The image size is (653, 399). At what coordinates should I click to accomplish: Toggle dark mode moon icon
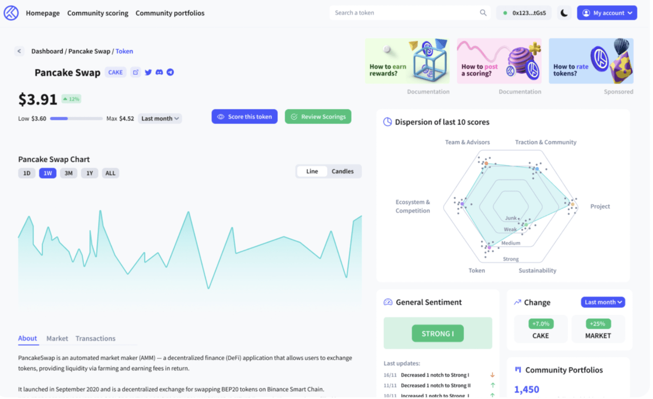(x=564, y=13)
